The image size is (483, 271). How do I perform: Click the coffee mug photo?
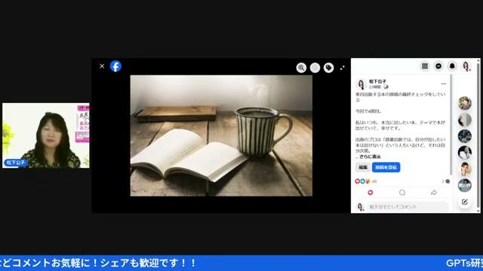(x=221, y=135)
